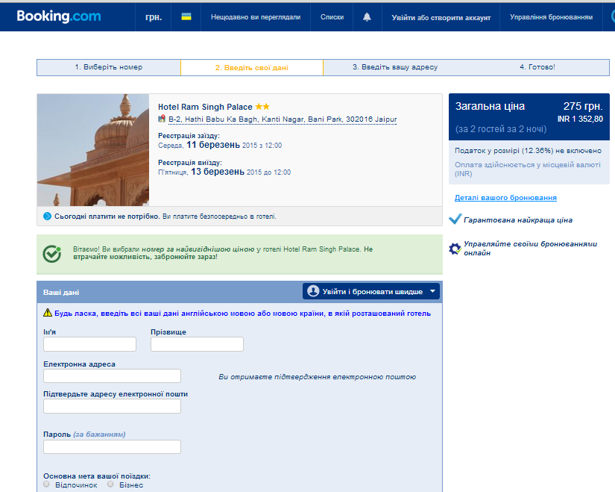Click the tax 'Податок у розмірі (12.36%)' text
Screen dimensions: 615x492
tap(528, 151)
